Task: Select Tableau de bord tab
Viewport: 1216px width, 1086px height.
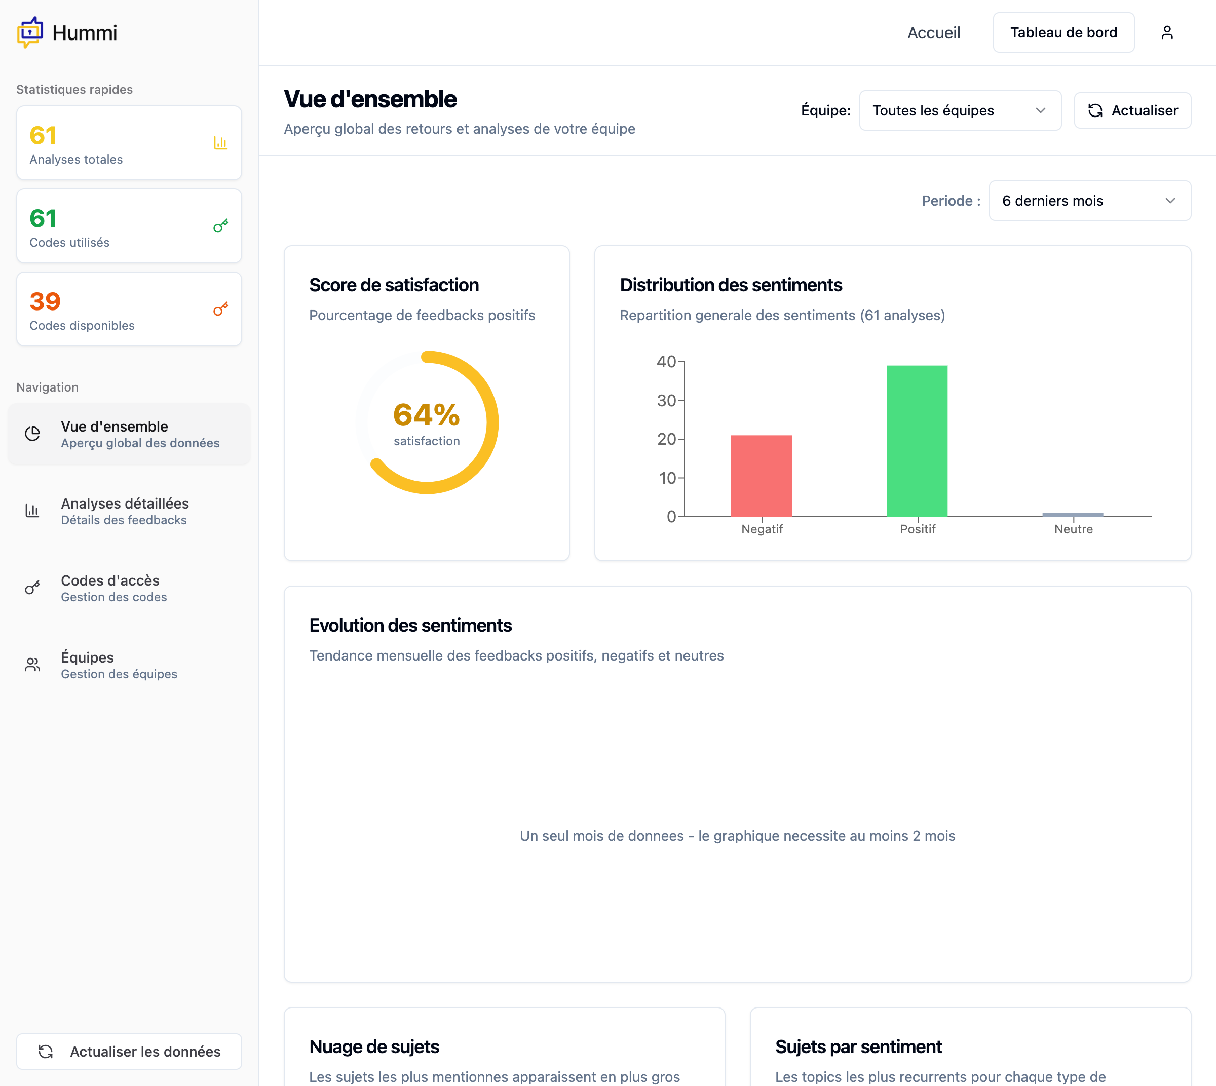Action: [x=1063, y=33]
